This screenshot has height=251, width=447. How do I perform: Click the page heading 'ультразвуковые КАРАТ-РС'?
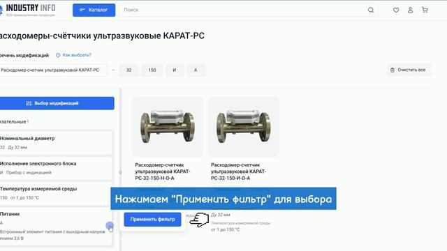[149, 36]
